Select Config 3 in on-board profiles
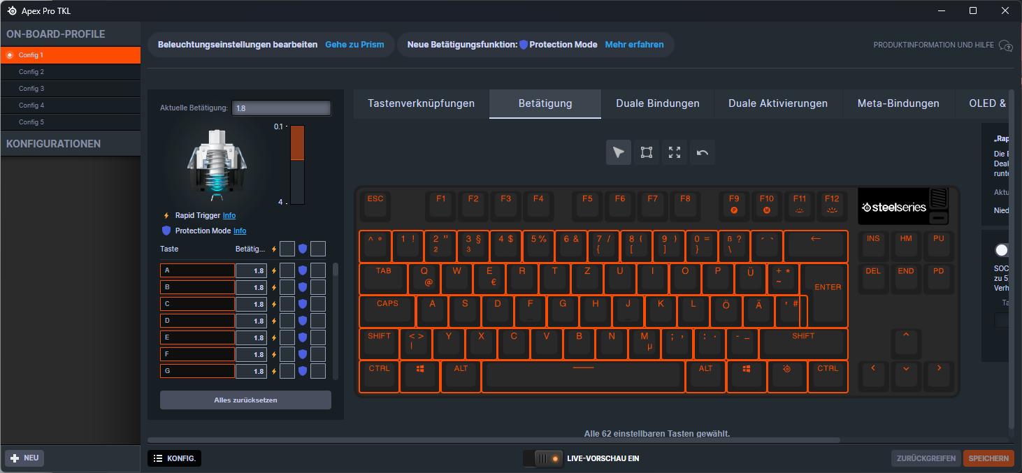The width and height of the screenshot is (1022, 473). [x=70, y=89]
